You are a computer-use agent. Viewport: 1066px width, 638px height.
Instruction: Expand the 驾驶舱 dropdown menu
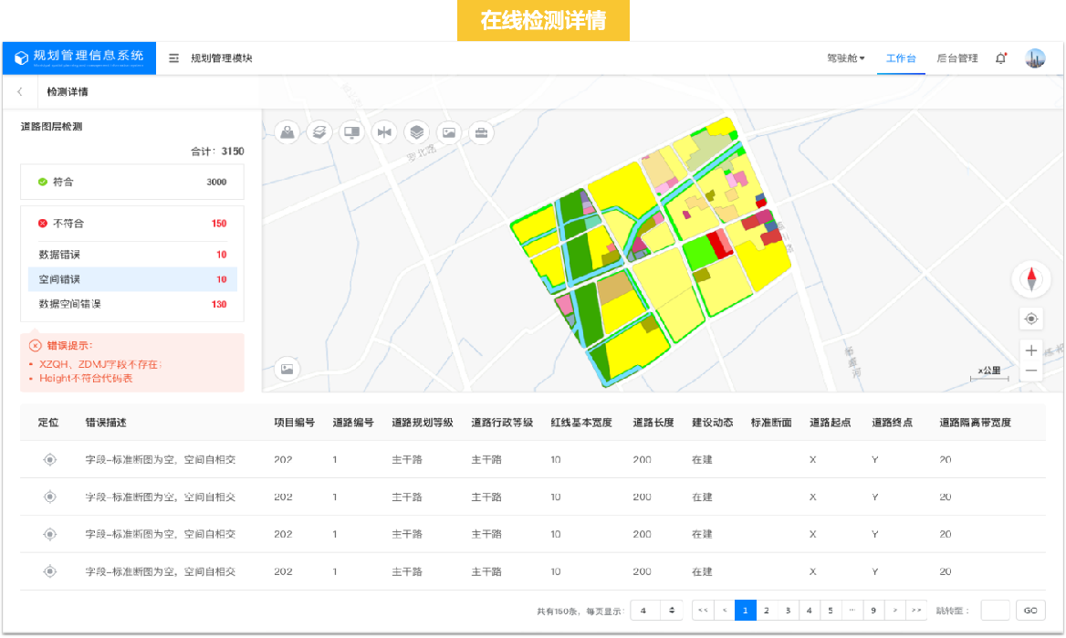[x=845, y=58]
